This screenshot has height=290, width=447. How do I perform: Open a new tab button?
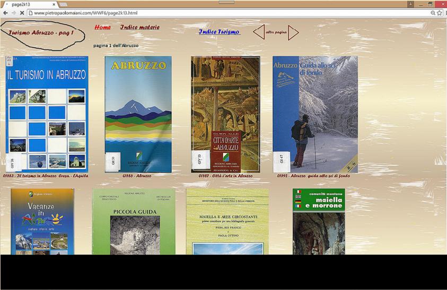63,4
